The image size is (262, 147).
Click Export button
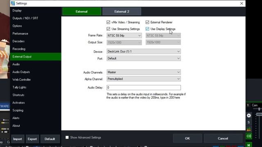pos(32,139)
